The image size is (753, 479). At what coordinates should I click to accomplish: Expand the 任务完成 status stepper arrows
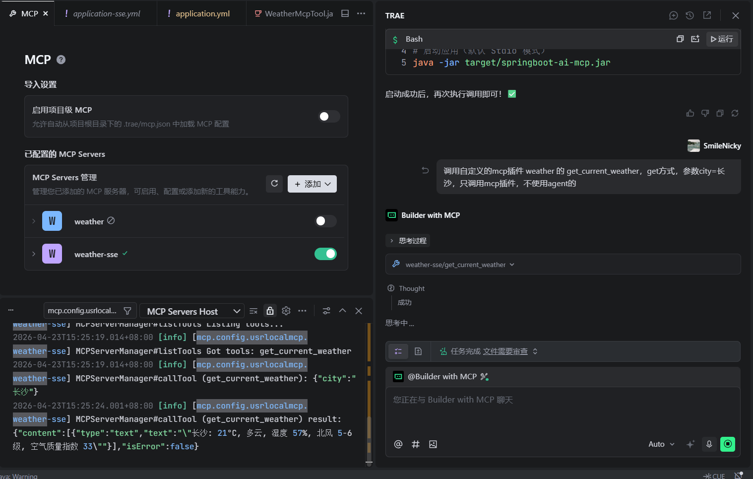[535, 351]
